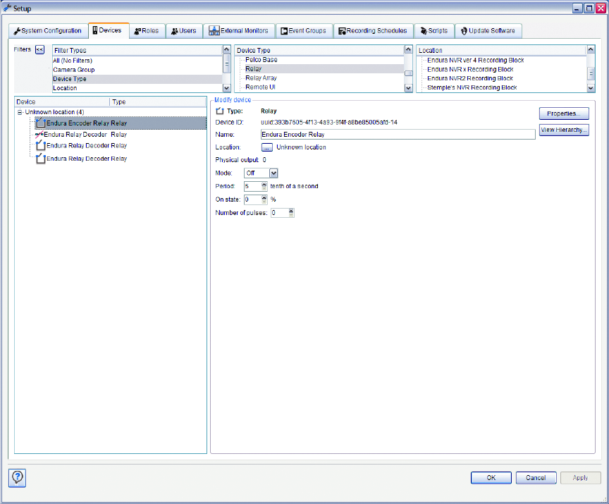Select Camera Group filter type

74,70
